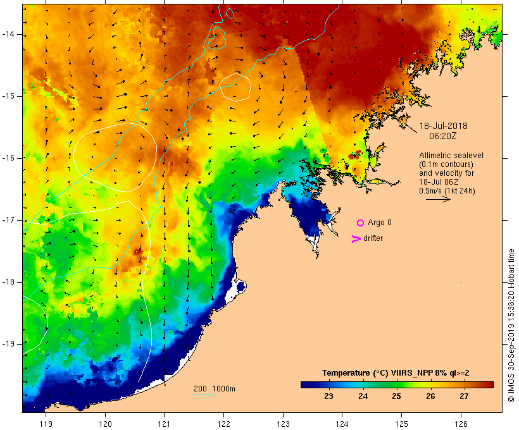This screenshot has height=430, width=519.
Task: Click the 'Argo 0' legend label
Action: click(x=380, y=223)
